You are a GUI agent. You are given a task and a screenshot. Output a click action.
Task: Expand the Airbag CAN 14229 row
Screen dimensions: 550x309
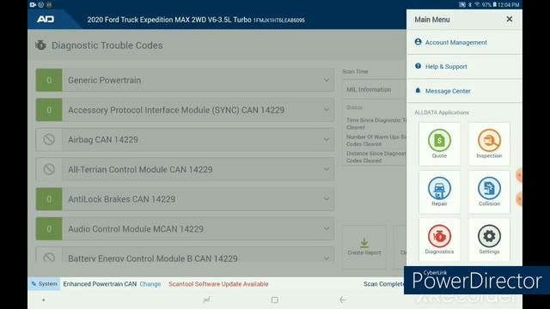pyautogui.click(x=185, y=139)
